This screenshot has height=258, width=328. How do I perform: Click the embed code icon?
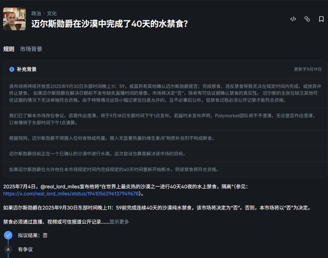point(293,19)
